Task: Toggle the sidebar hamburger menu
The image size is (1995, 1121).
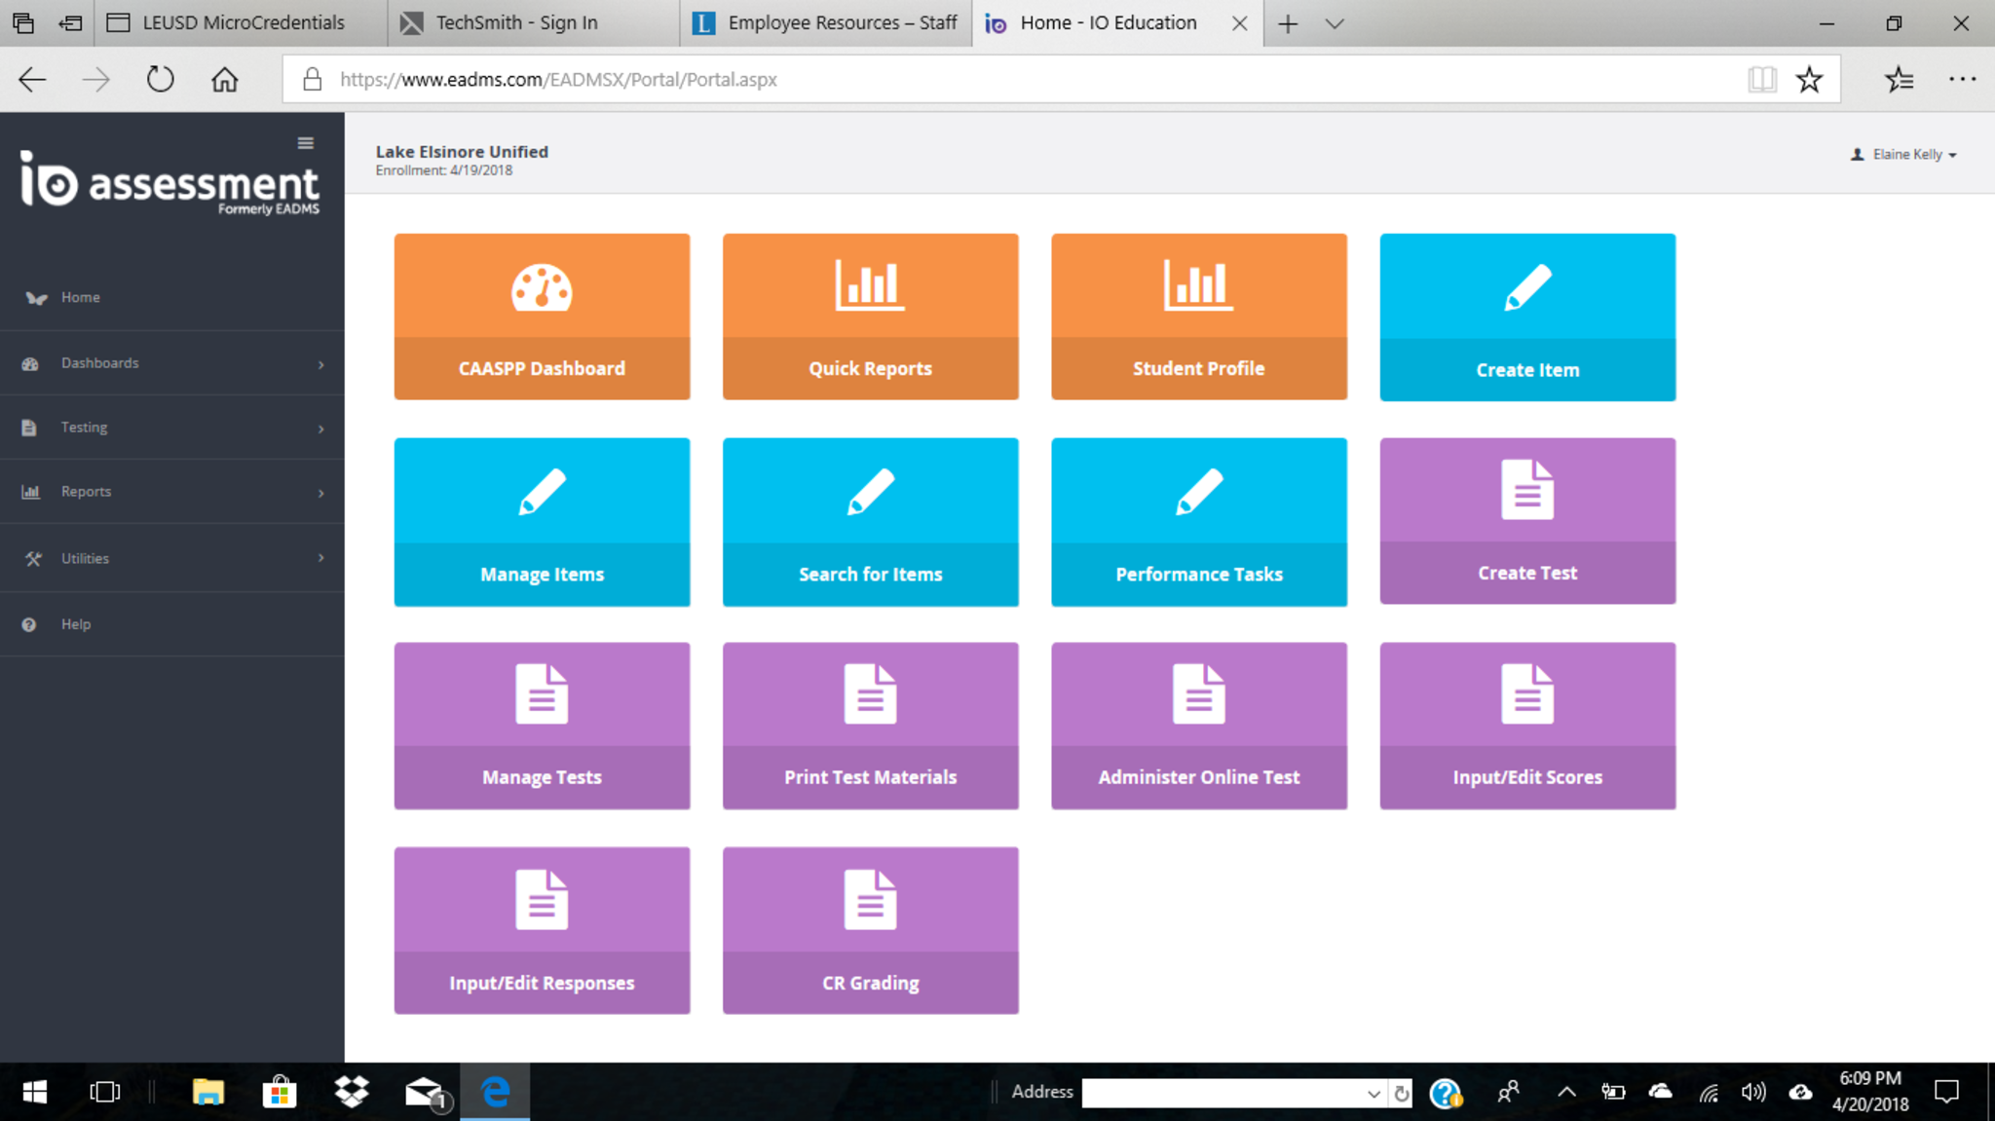Action: pyautogui.click(x=305, y=143)
